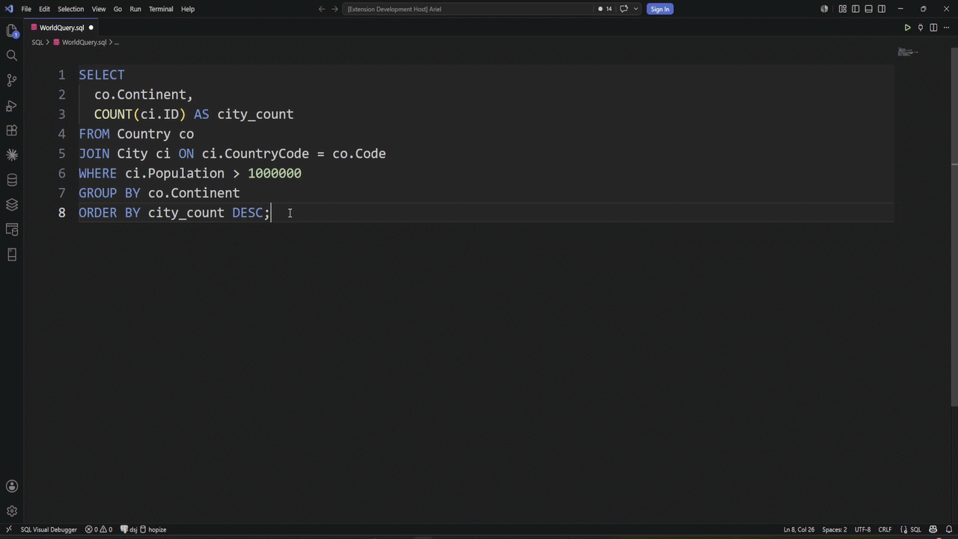Click ci.CountryCode on line 5

click(x=255, y=153)
